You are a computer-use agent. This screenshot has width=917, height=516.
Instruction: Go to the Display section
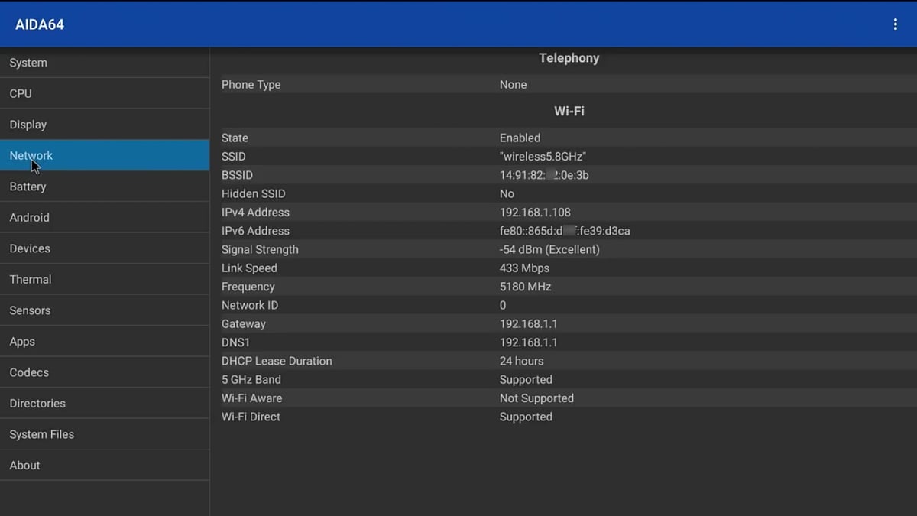point(105,125)
